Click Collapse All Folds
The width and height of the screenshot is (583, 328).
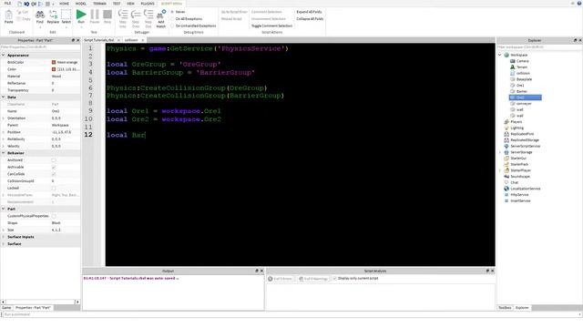[310, 18]
